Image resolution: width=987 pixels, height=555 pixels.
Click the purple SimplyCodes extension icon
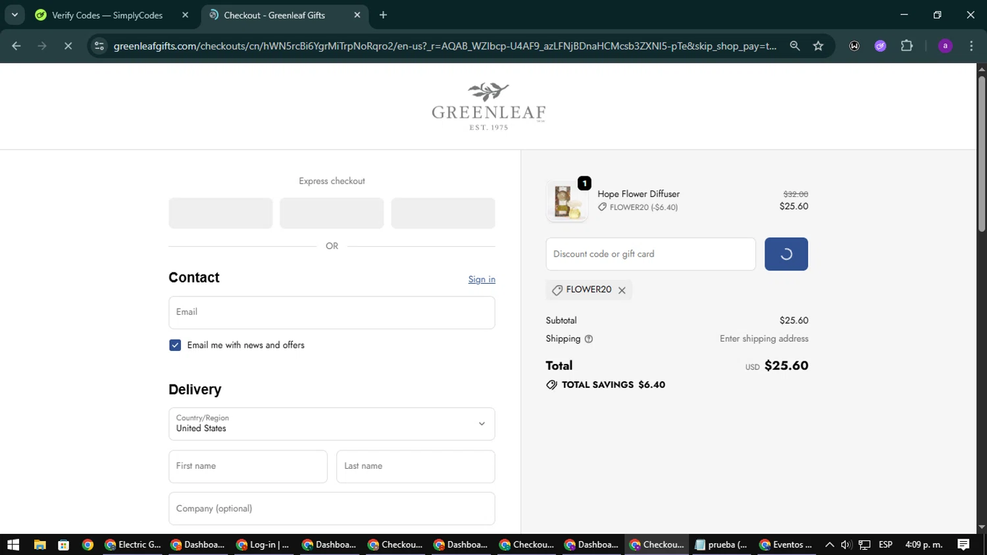[880, 46]
